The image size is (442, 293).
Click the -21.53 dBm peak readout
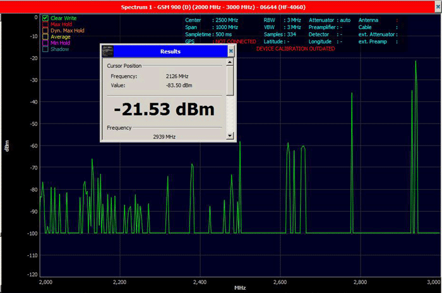click(164, 109)
